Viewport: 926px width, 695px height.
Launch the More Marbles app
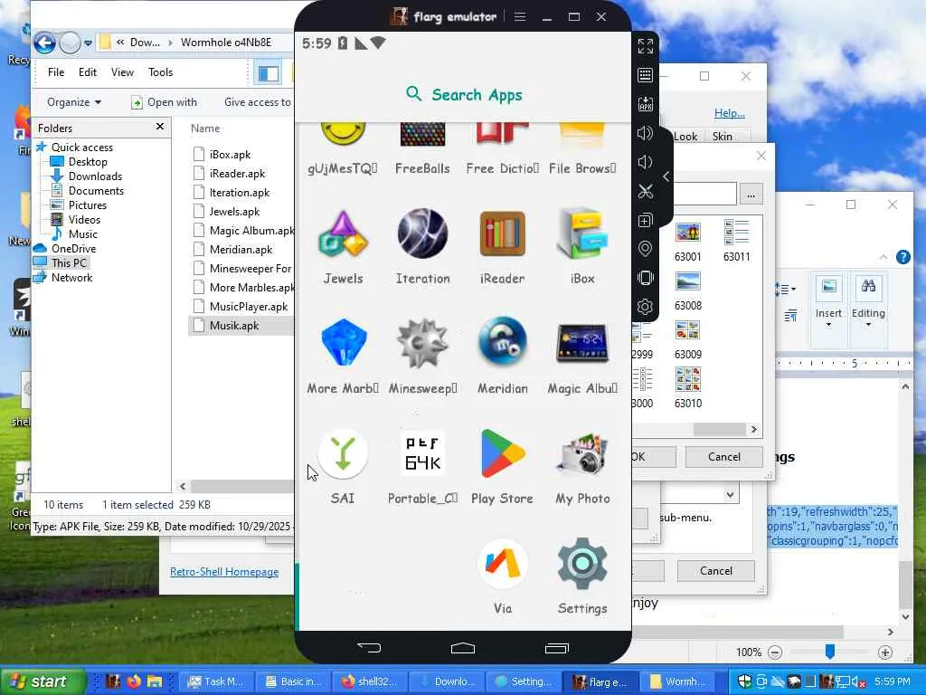point(343,343)
